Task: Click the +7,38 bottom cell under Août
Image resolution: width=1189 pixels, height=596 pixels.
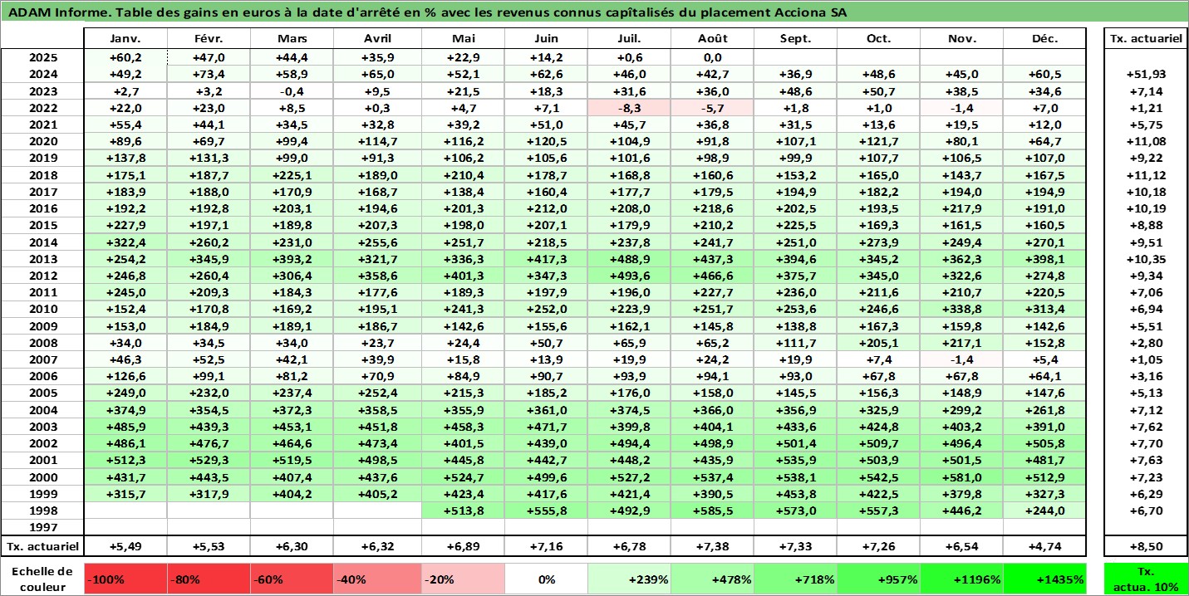Action: [712, 546]
